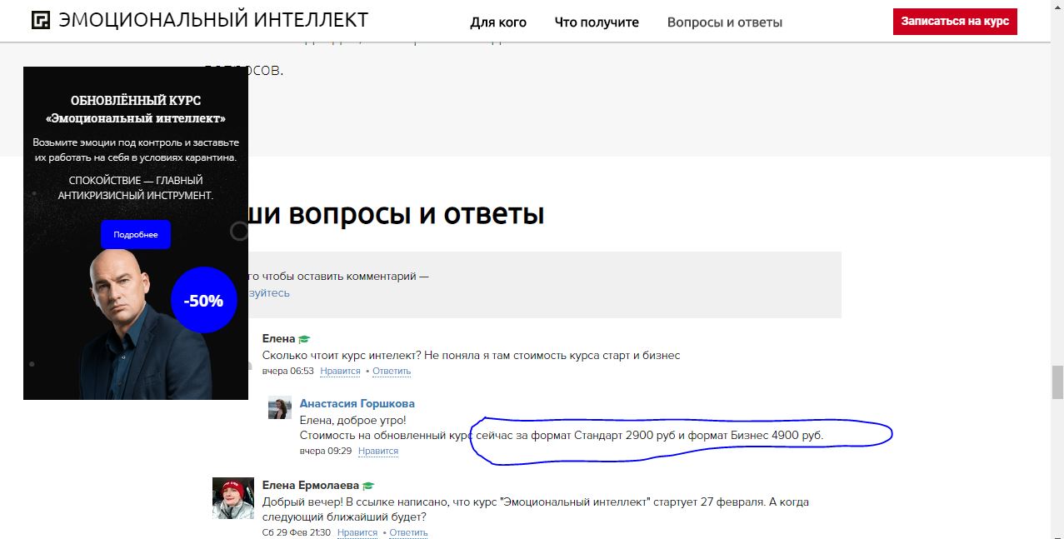
Task: Open Анастасия Горшкова's avatar thumbnail
Action: coord(279,407)
